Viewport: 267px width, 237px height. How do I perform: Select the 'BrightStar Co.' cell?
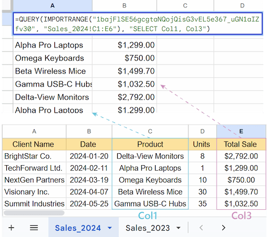point(34,156)
